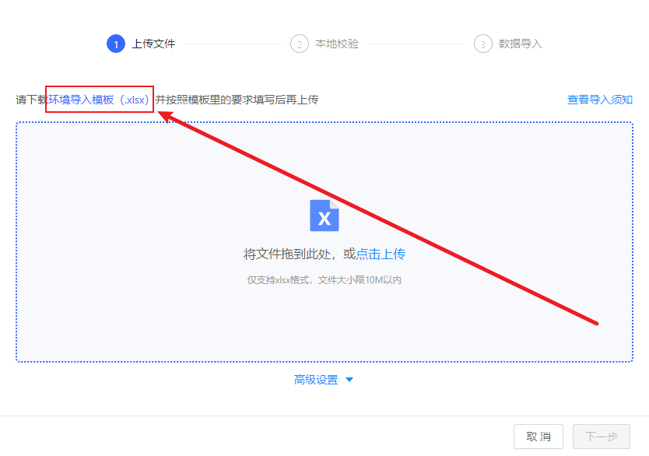Image resolution: width=649 pixels, height=456 pixels.
Task: Click the step 1 circle for 上传文件
Action: click(116, 44)
